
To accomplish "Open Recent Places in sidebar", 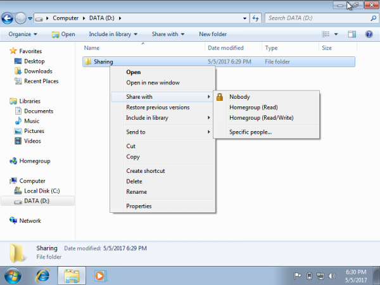I will (x=36, y=81).
